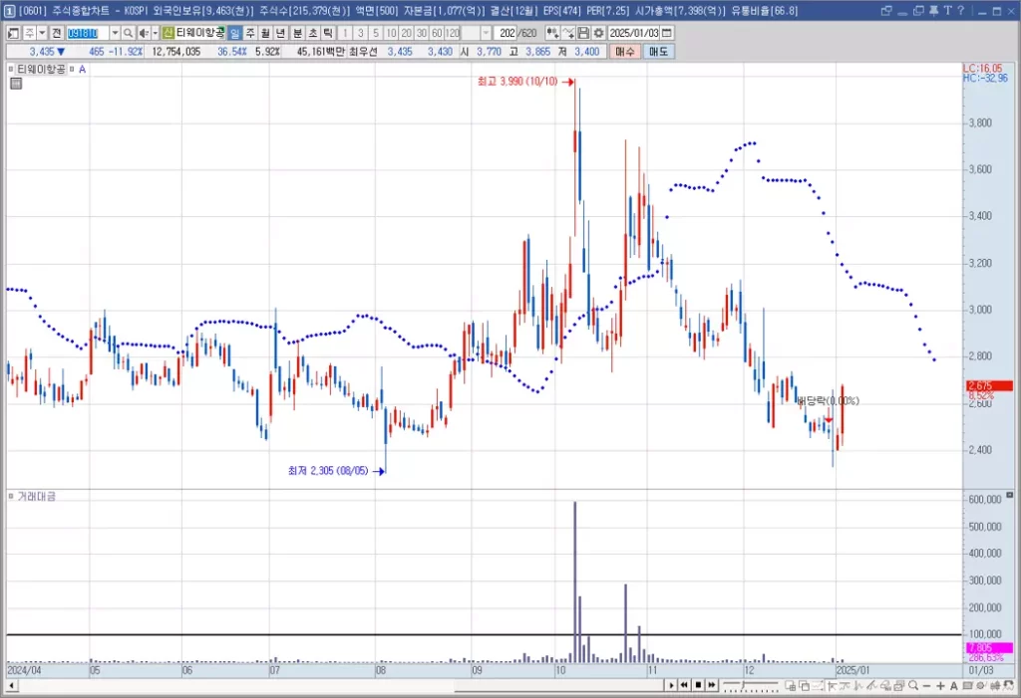Open the dropdown next to the 주 button

pos(42,33)
